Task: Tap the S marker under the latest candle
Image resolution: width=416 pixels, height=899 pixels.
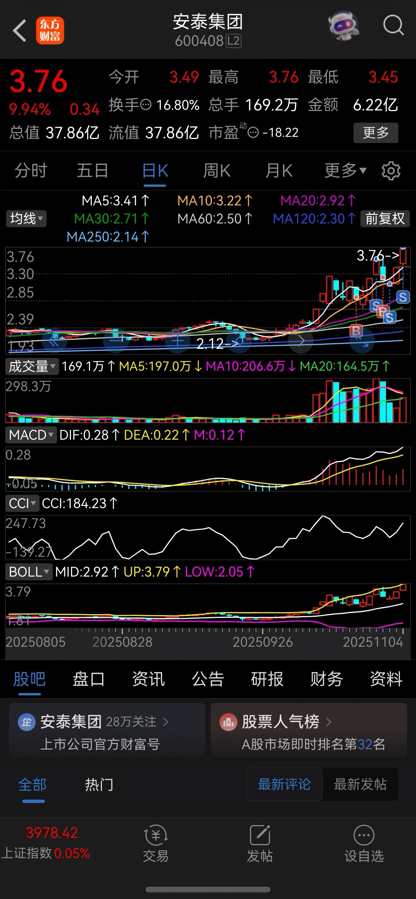Action: point(403,297)
